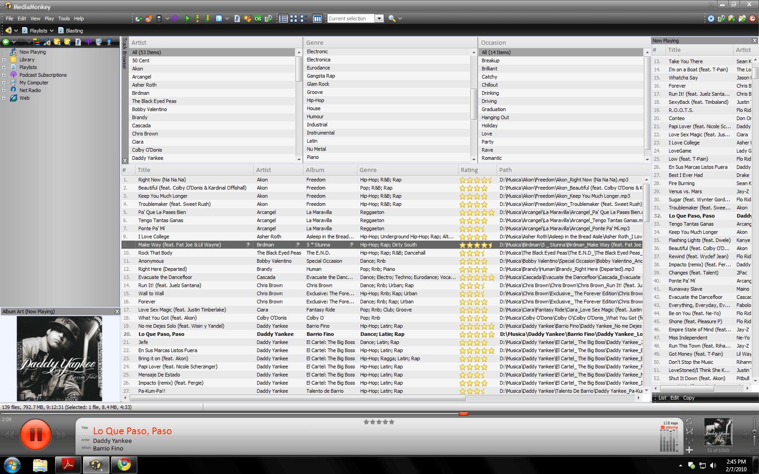Sort tracks by Album column header
This screenshot has width=759, height=474.
click(x=330, y=170)
